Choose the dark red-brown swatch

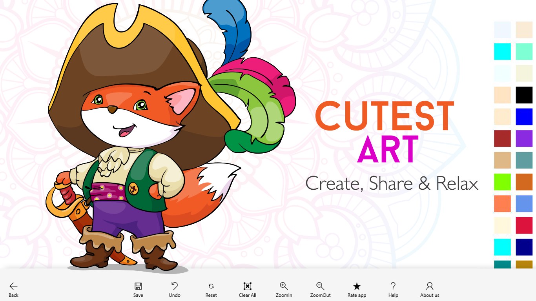pos(503,138)
